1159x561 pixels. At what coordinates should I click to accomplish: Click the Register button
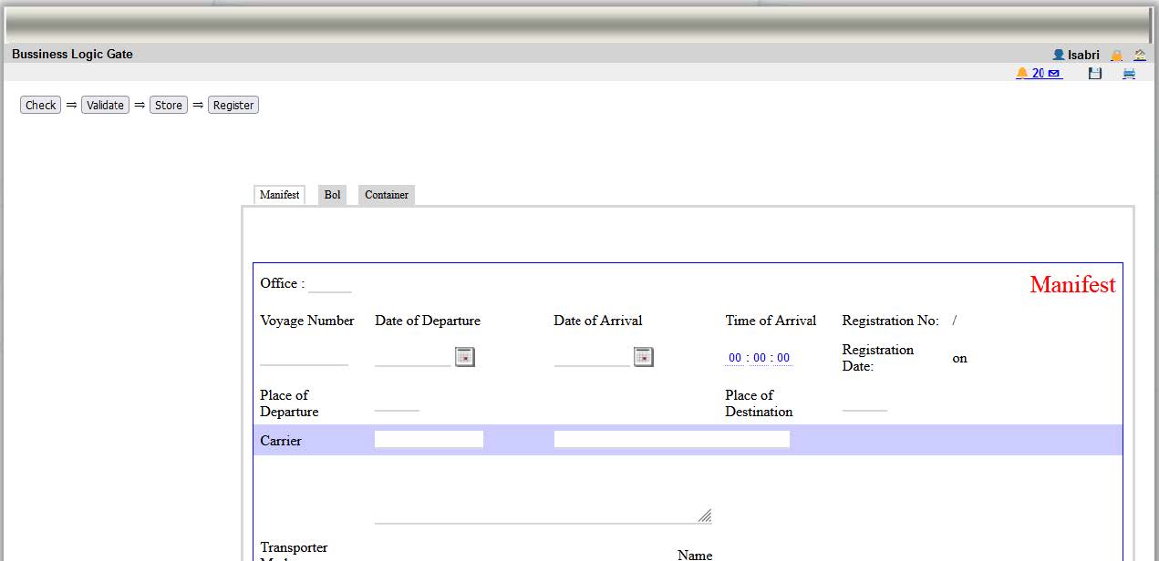(x=233, y=106)
